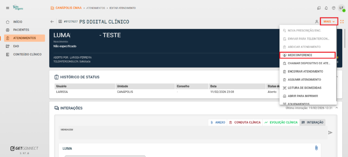This screenshot has height=157, width=348.
Task: Select Leitura de Biomedidas menu entry
Action: click(x=308, y=88)
